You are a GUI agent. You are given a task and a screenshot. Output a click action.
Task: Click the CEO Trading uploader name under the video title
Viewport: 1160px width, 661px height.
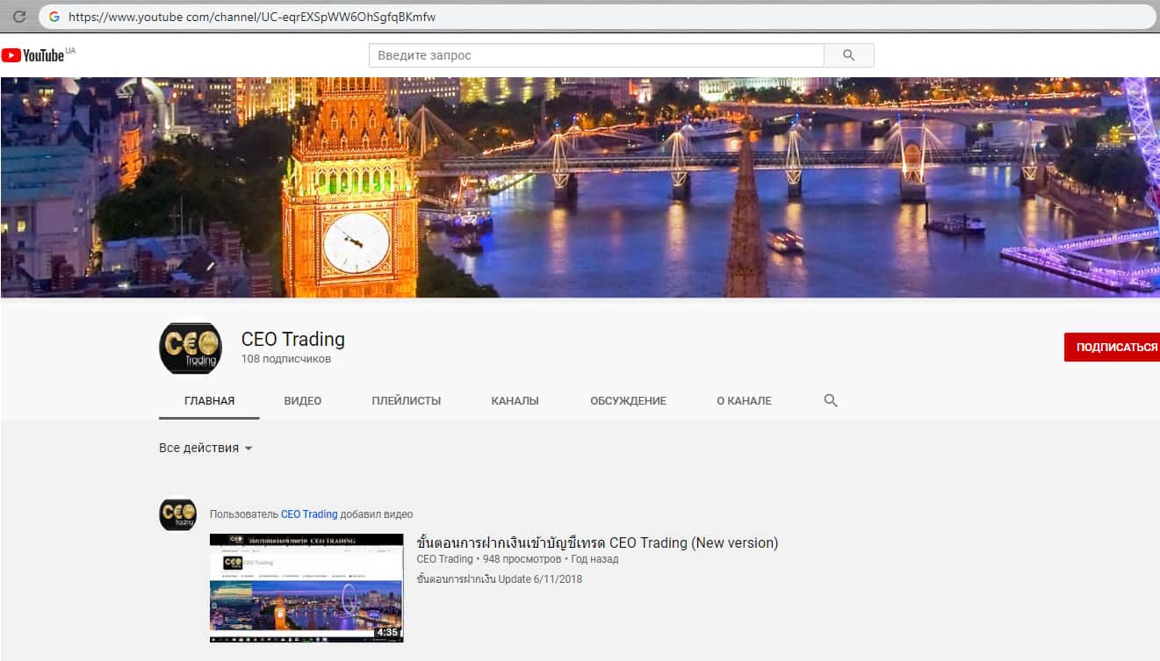pyautogui.click(x=444, y=559)
